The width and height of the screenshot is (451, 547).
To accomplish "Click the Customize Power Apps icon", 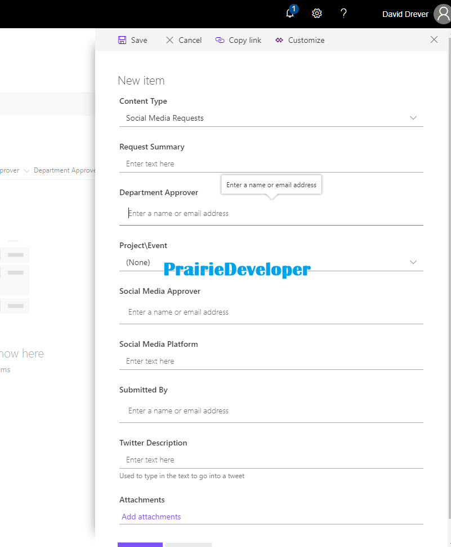I will coord(279,40).
